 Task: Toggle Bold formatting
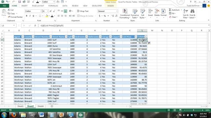27,16
